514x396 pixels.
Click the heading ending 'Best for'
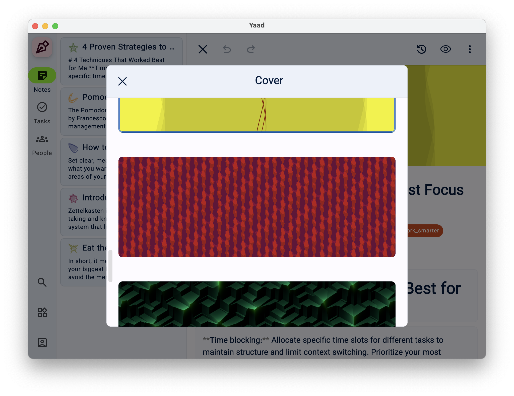click(434, 288)
